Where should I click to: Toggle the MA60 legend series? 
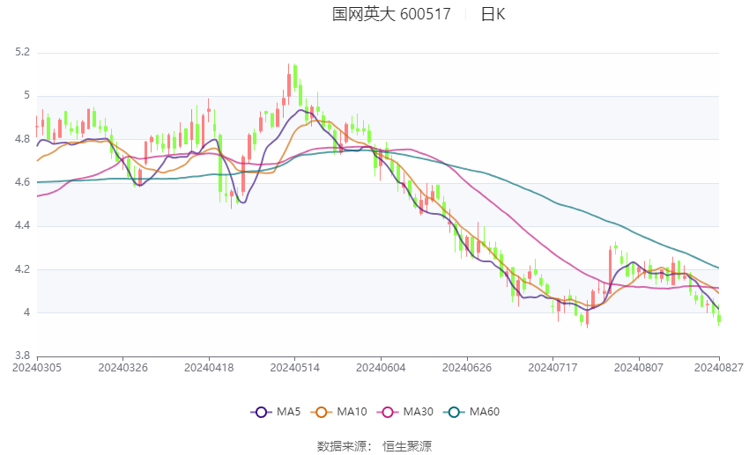(471, 412)
